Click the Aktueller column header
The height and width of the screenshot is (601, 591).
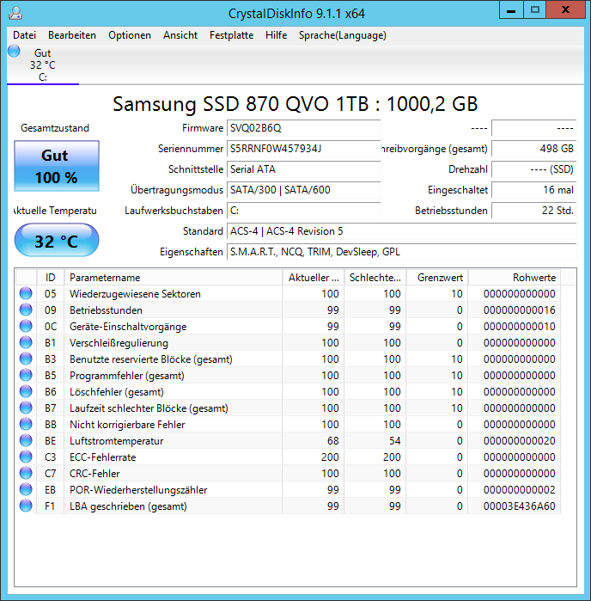click(x=314, y=278)
